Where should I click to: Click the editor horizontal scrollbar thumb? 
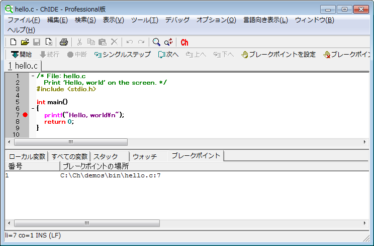pyautogui.click(x=71, y=142)
